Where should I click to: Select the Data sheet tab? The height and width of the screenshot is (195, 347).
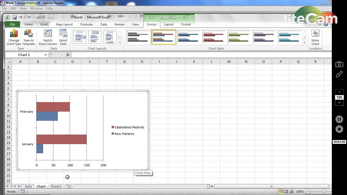[x=28, y=186]
